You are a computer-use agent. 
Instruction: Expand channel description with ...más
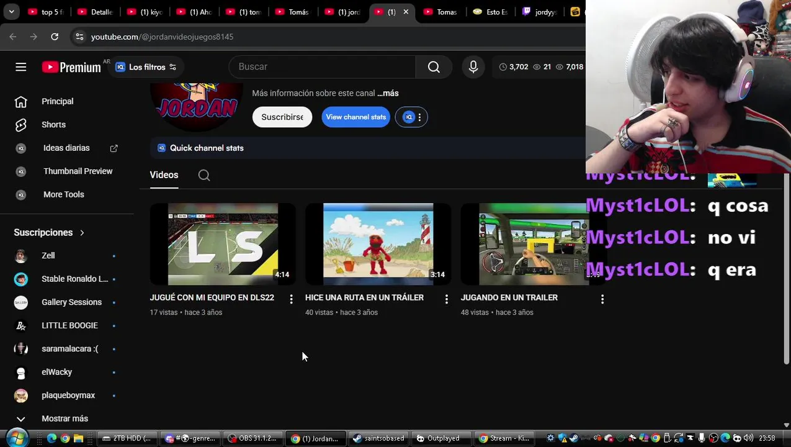click(388, 93)
